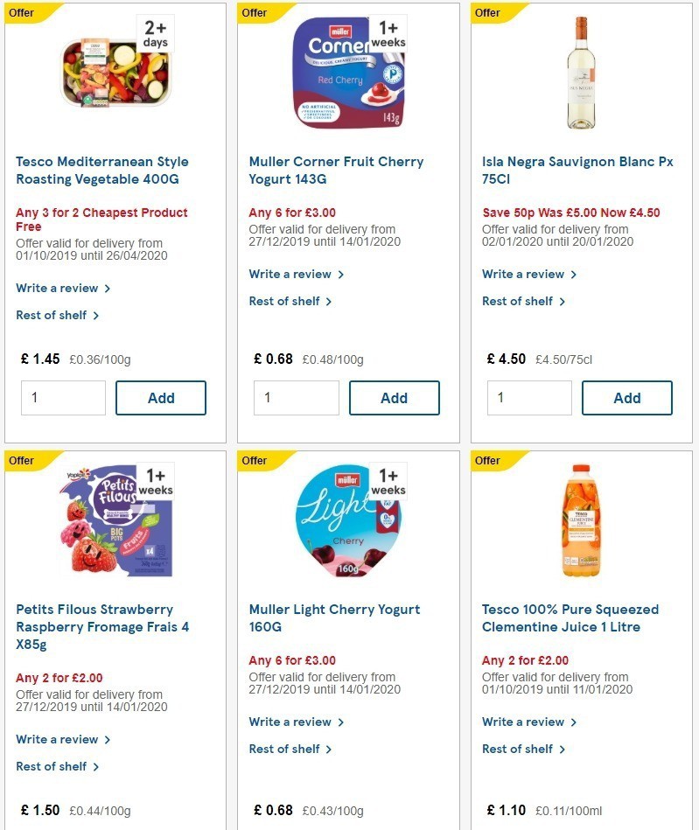Screen dimensions: 699x830
Task: View Petits Filous product image
Action: click(x=115, y=520)
